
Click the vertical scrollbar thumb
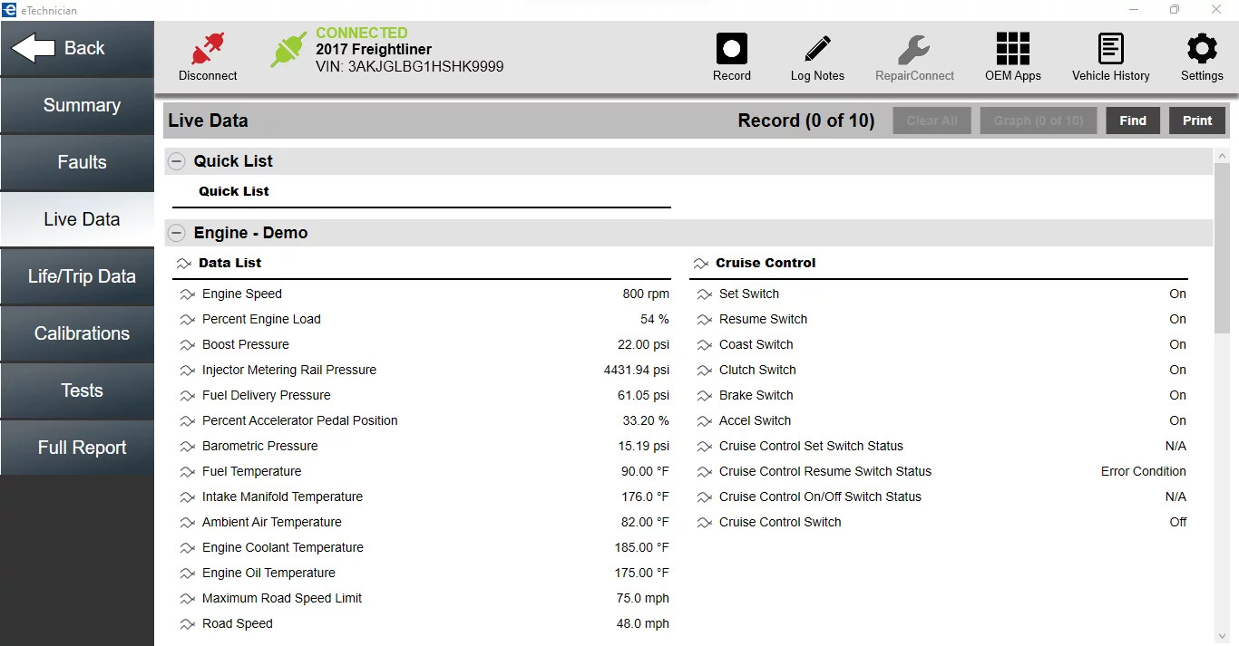(1222, 248)
